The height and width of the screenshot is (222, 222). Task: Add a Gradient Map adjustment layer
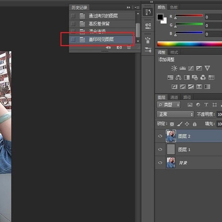point(207,87)
